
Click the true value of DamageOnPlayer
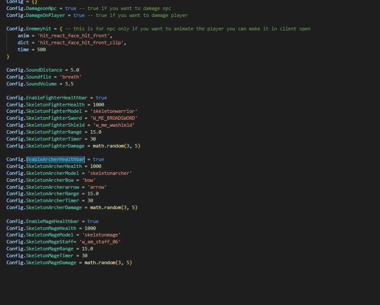click(x=79, y=15)
